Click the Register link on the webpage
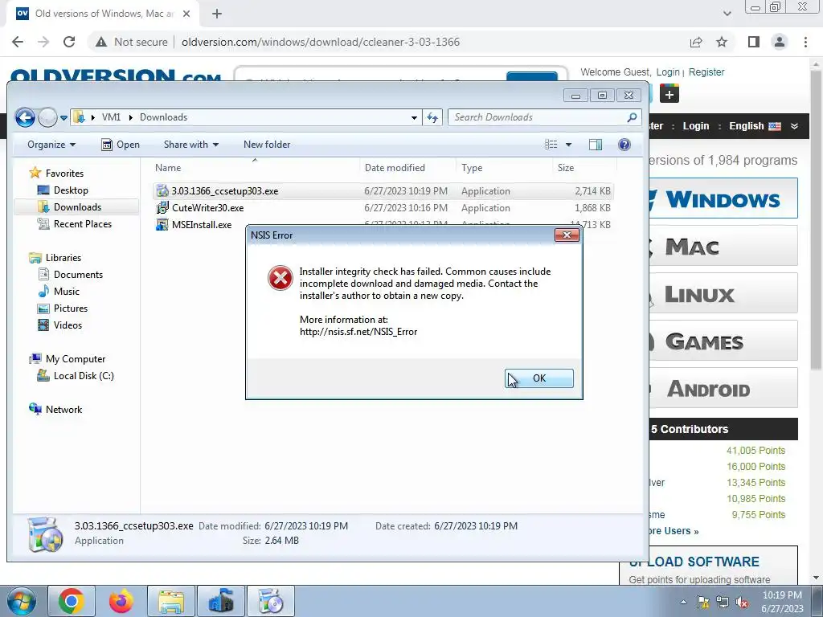This screenshot has height=617, width=823. pos(706,72)
